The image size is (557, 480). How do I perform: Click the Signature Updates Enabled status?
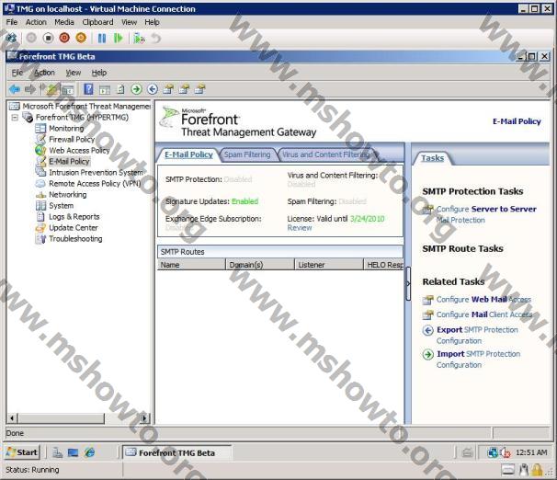244,201
